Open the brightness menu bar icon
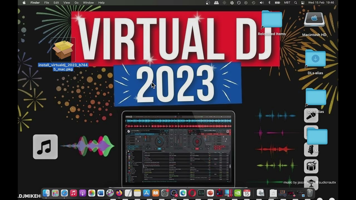The height and width of the screenshot is (200, 356). (224, 2)
